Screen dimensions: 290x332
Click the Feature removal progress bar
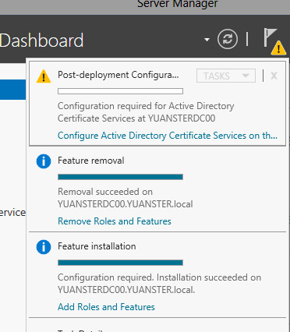point(120,177)
